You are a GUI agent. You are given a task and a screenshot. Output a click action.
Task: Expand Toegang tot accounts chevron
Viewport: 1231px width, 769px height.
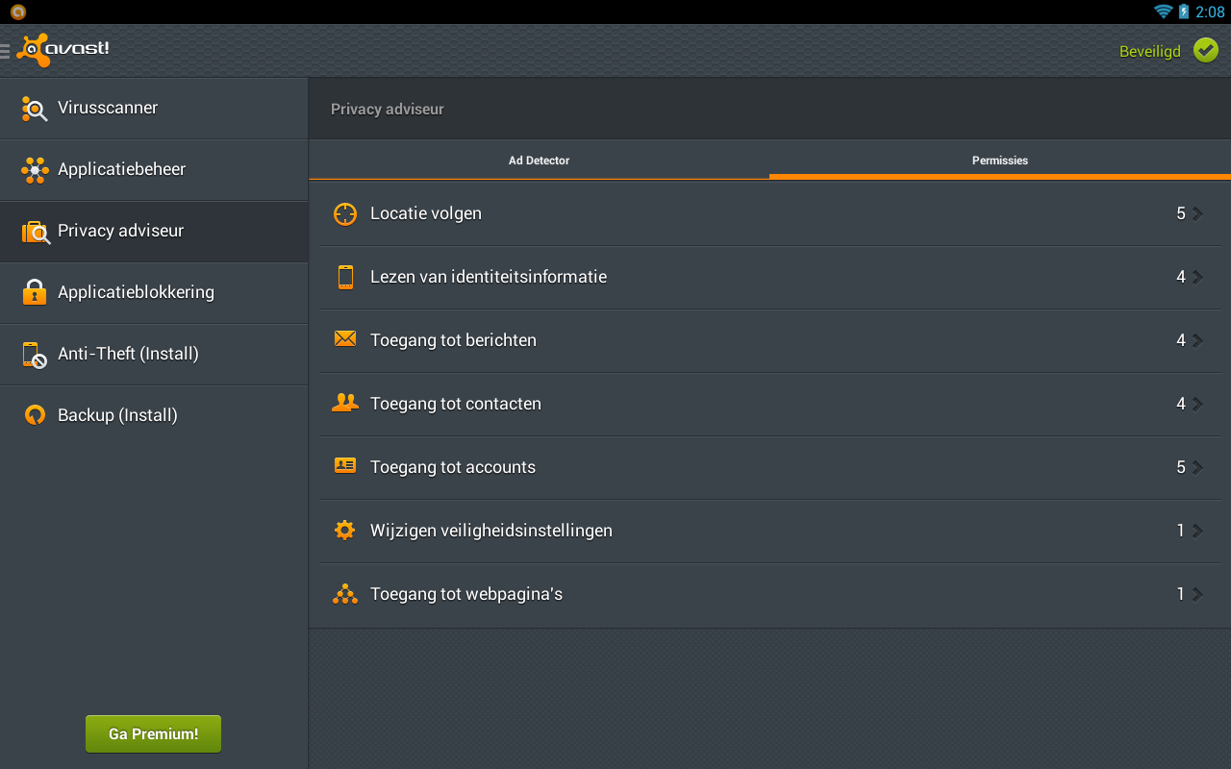coord(1197,467)
